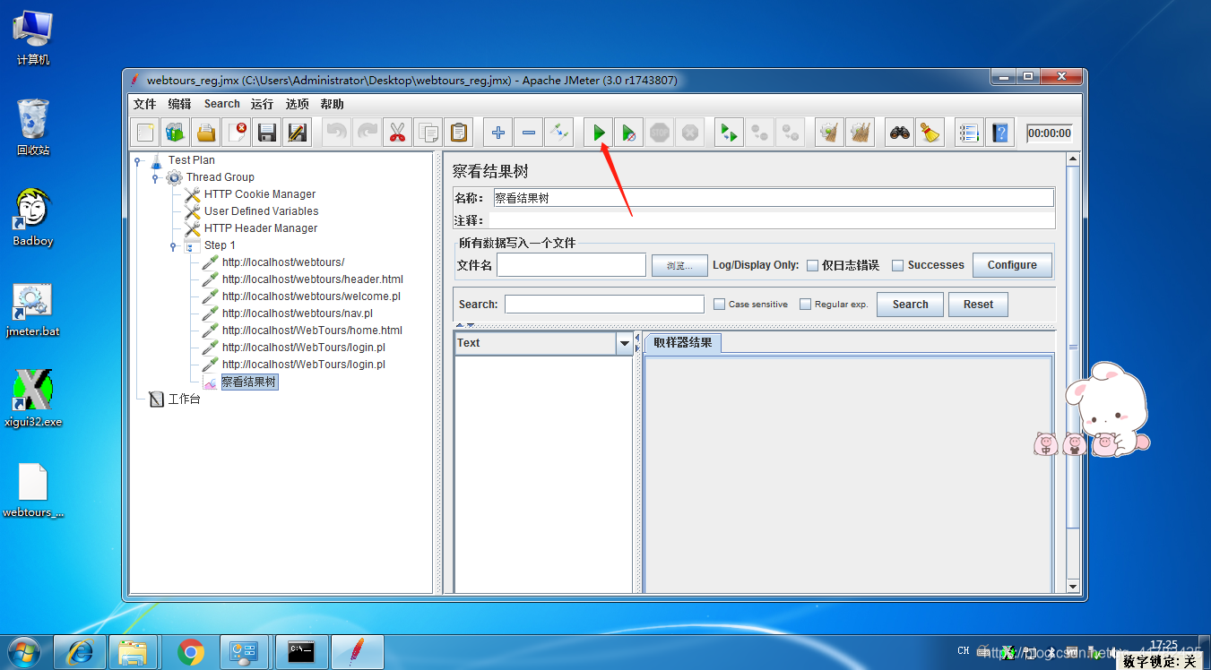
Task: Select HTTP Cookie Manager in tree
Action: (x=260, y=194)
